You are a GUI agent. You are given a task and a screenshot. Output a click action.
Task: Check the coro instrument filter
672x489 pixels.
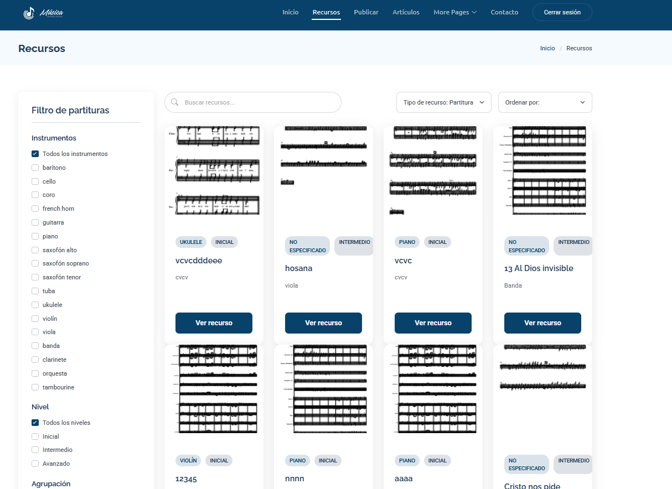click(35, 195)
